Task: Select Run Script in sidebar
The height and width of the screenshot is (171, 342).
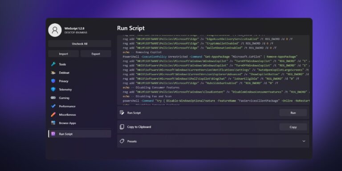Action: pyautogui.click(x=80, y=134)
